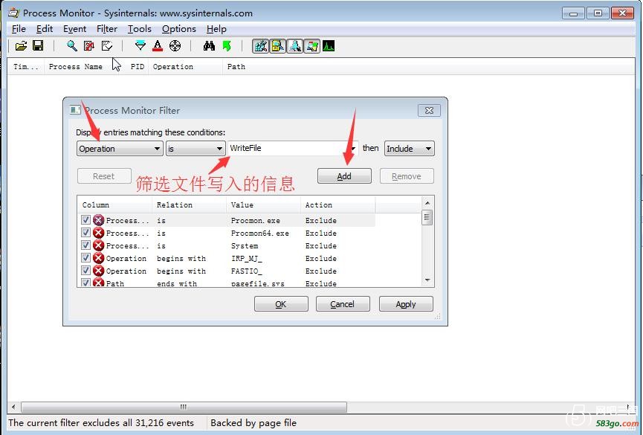Open Highlight via the red A icon
Image resolution: width=643 pixels, height=435 pixels.
(x=158, y=46)
